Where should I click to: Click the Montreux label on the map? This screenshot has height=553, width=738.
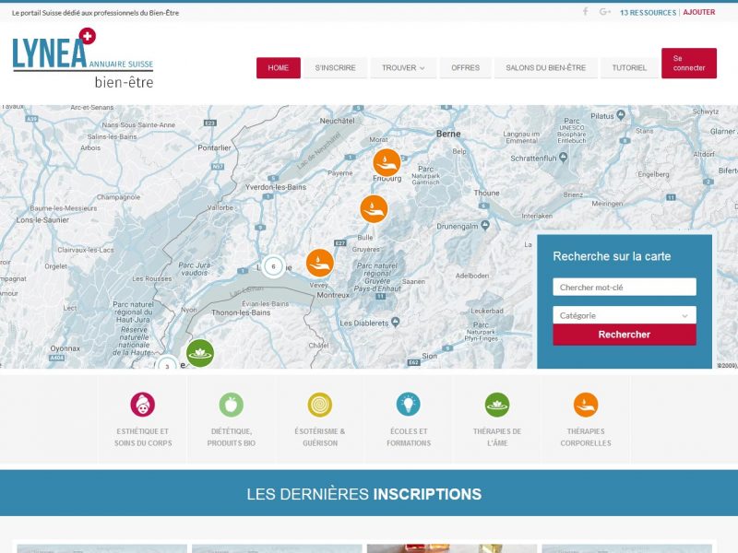333,295
